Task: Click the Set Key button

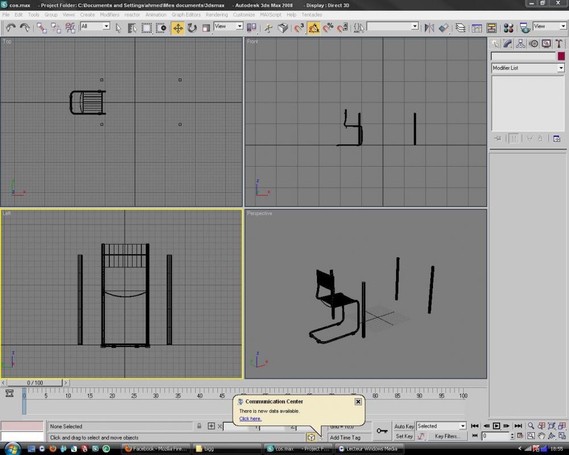Action: pyautogui.click(x=404, y=436)
